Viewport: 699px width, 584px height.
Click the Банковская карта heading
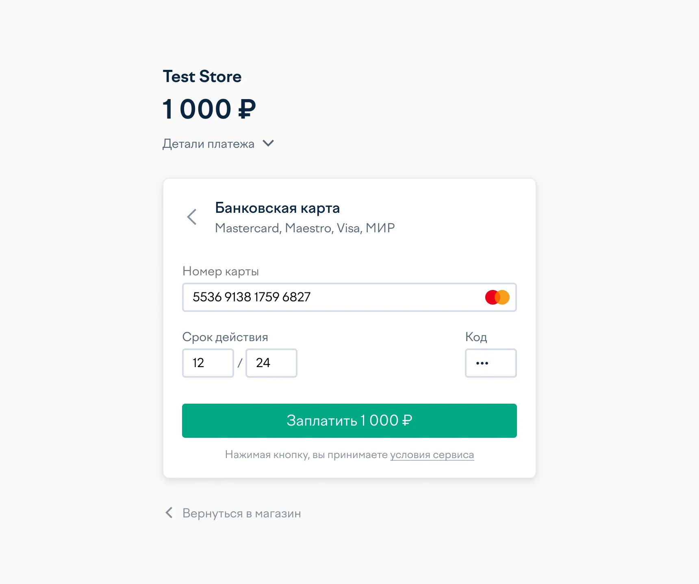pos(277,208)
